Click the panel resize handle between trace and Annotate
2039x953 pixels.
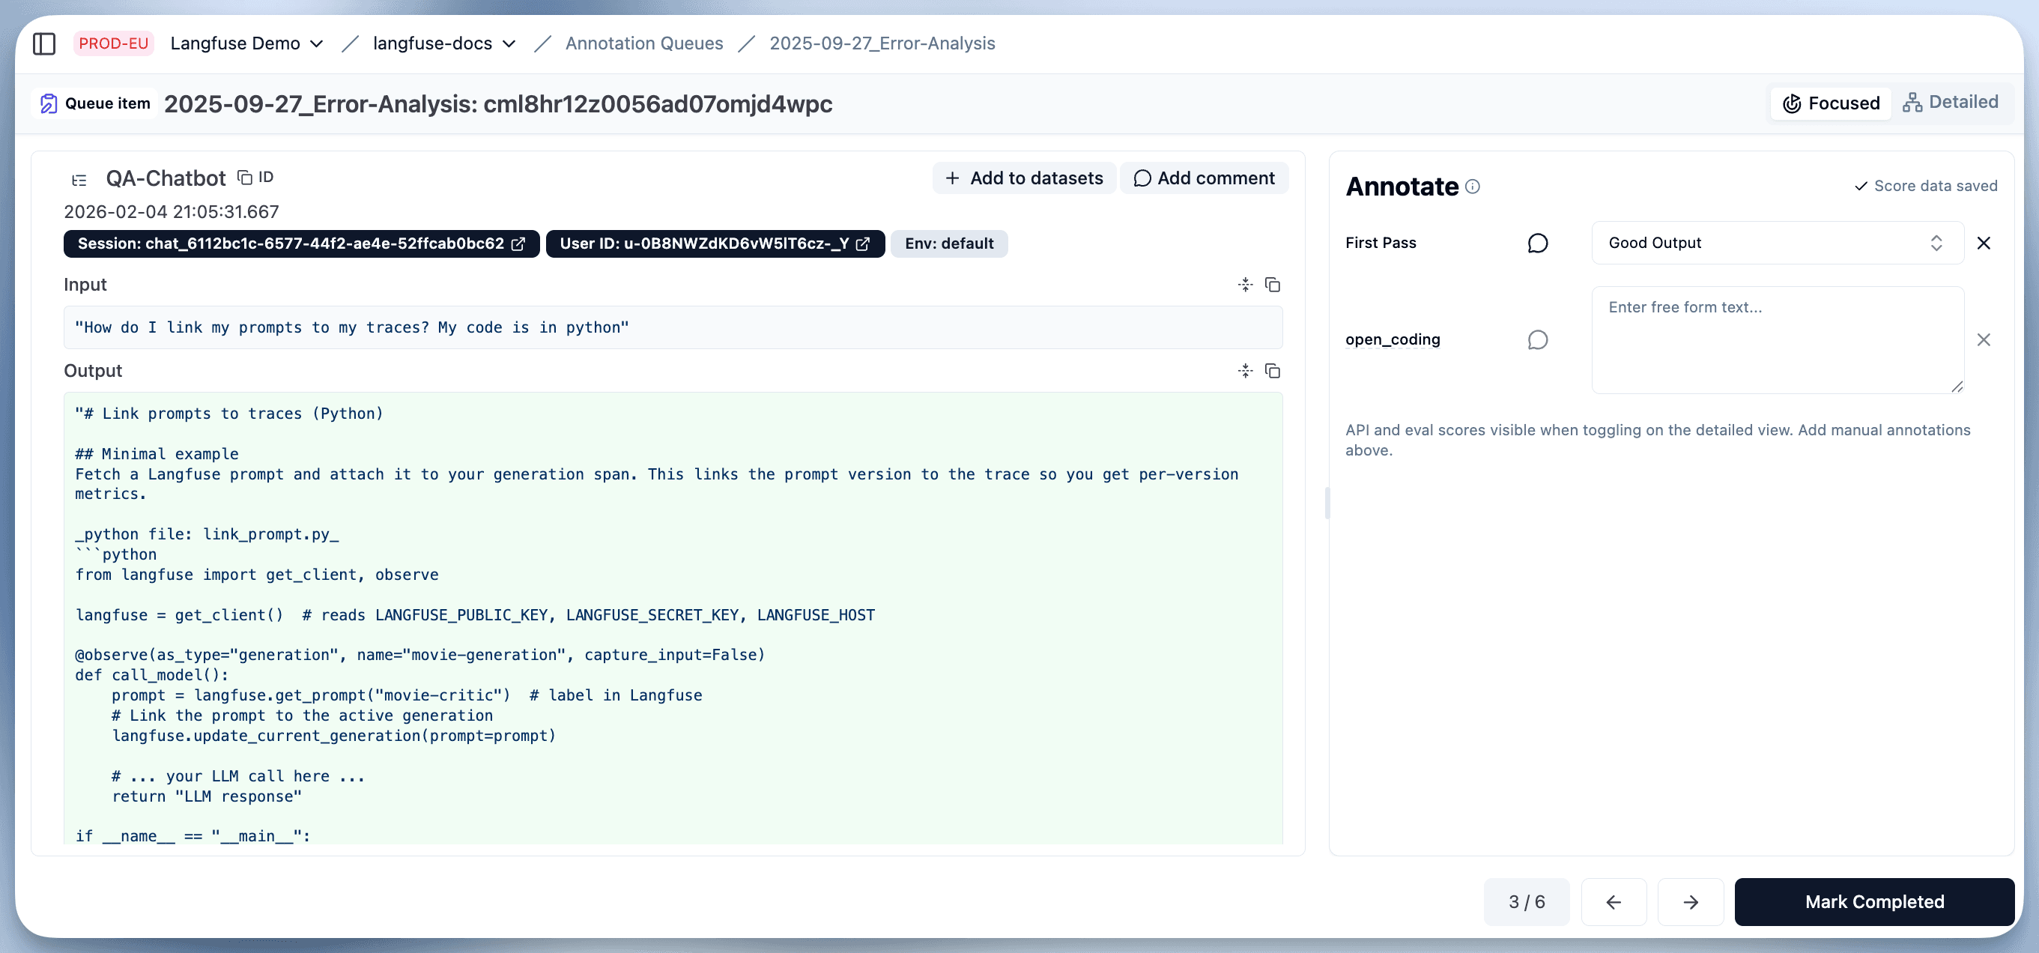point(1327,503)
